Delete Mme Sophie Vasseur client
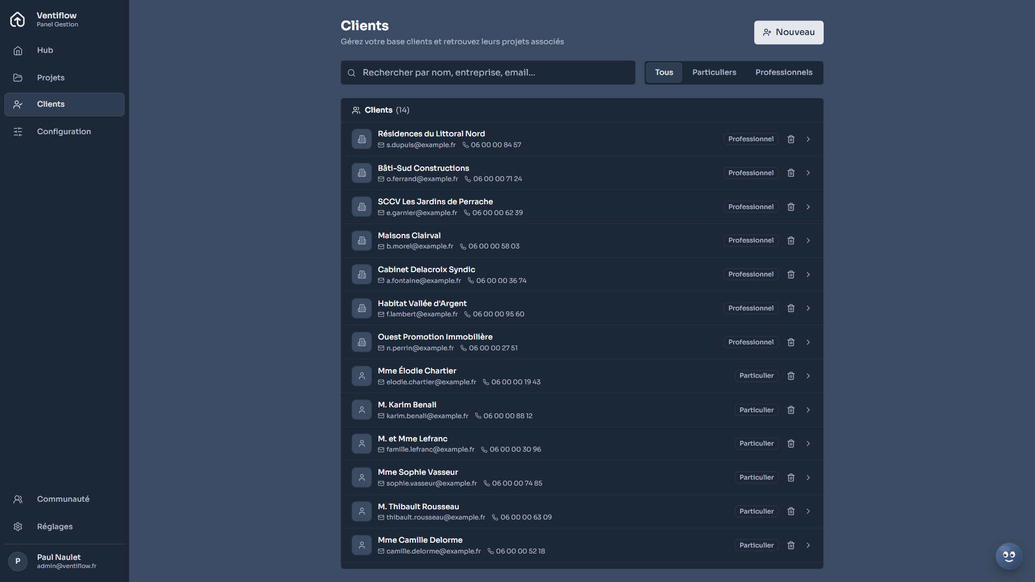The image size is (1035, 582). (x=791, y=477)
